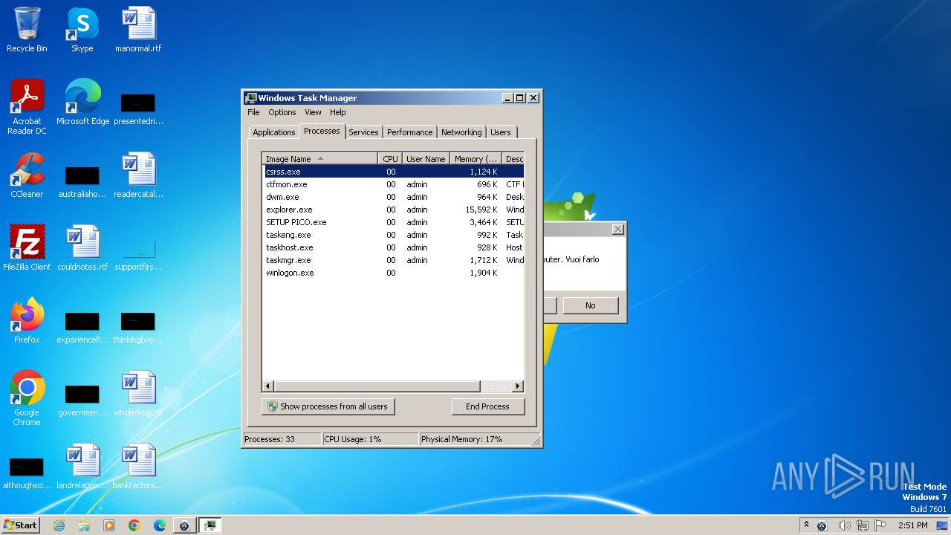
Task: Open the Recycle Bin desktop icon
Action: [x=27, y=30]
